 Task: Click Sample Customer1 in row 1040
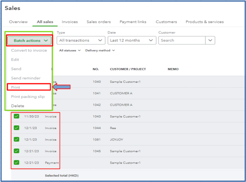click(125, 82)
